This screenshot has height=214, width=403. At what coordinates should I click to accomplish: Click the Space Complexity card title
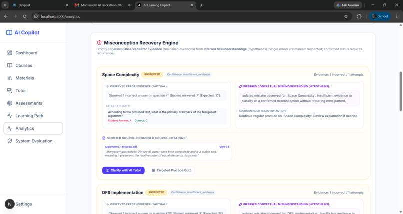121,75
